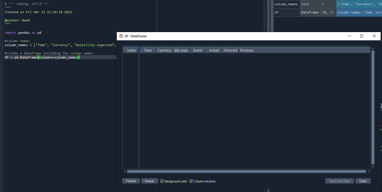Select the truncated Volatility expected column header
This screenshot has height=192, width=382.
coord(181,50)
